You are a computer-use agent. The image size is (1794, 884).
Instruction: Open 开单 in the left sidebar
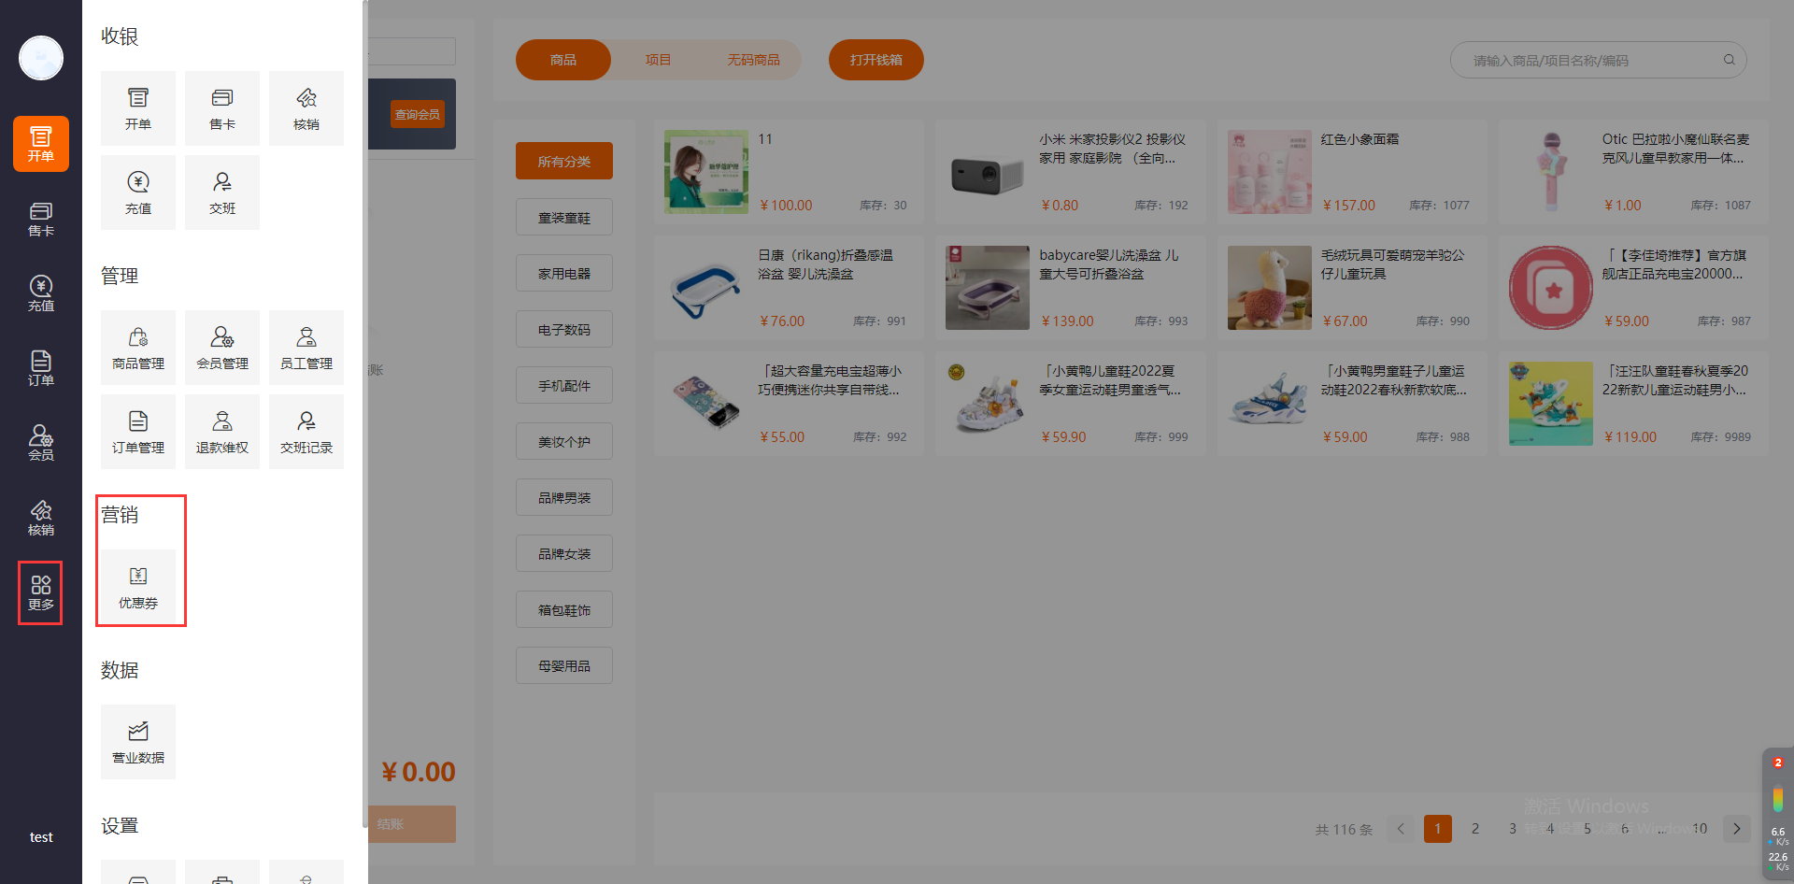(41, 144)
